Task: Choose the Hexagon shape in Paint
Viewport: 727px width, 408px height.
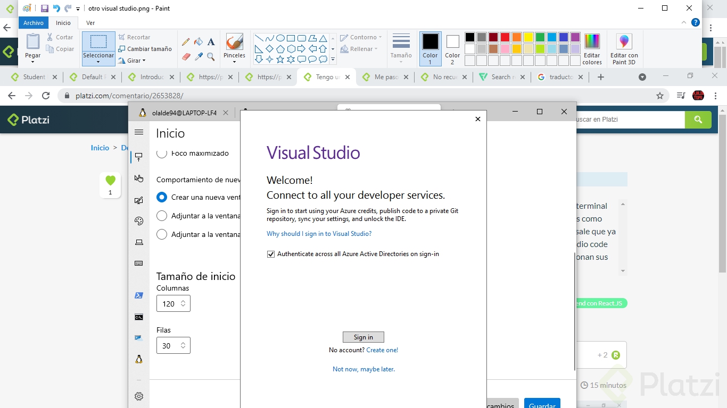Action: click(x=291, y=49)
